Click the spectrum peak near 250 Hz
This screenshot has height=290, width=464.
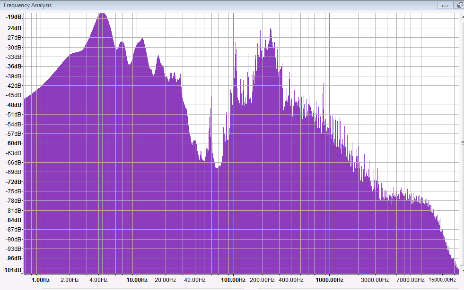[271, 31]
